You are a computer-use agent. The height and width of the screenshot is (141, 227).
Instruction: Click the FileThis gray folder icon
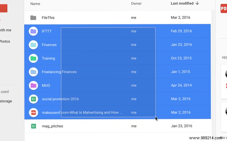tap(33, 18)
